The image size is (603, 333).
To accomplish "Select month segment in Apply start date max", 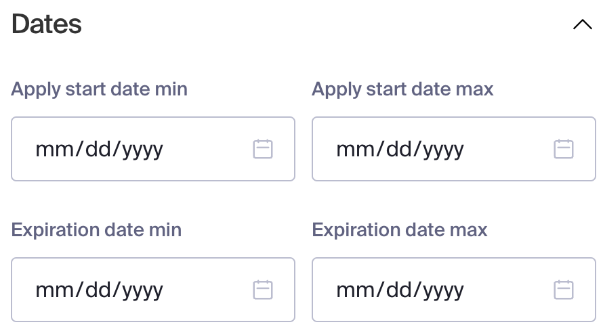I will (355, 150).
